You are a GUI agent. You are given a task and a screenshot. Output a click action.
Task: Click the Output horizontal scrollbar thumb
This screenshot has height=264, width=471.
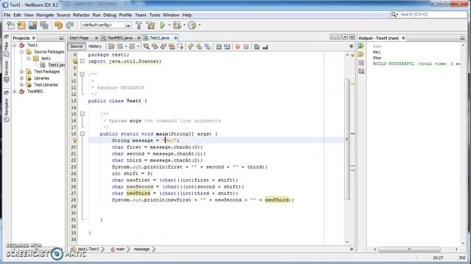click(x=409, y=249)
